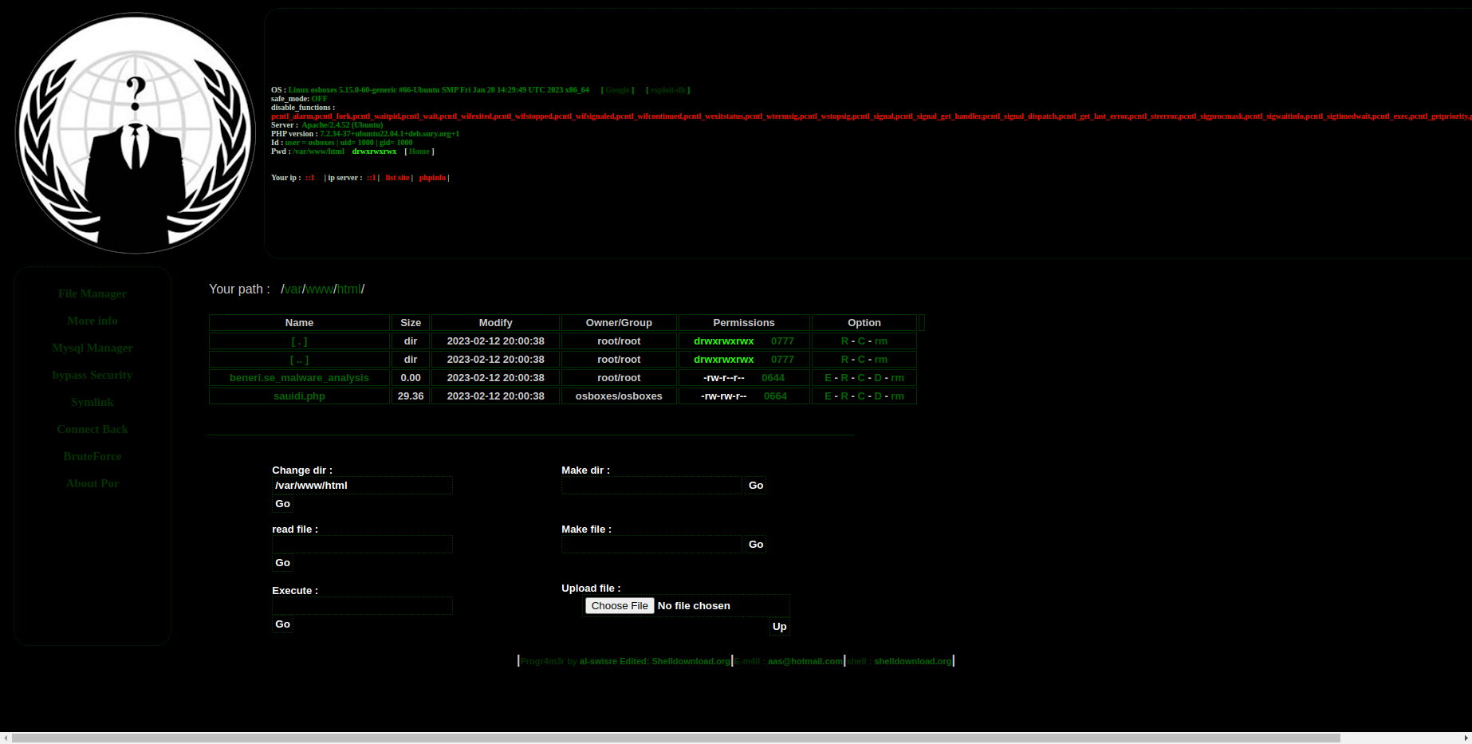Click the Google link in the header
1472x744 pixels.
click(617, 90)
